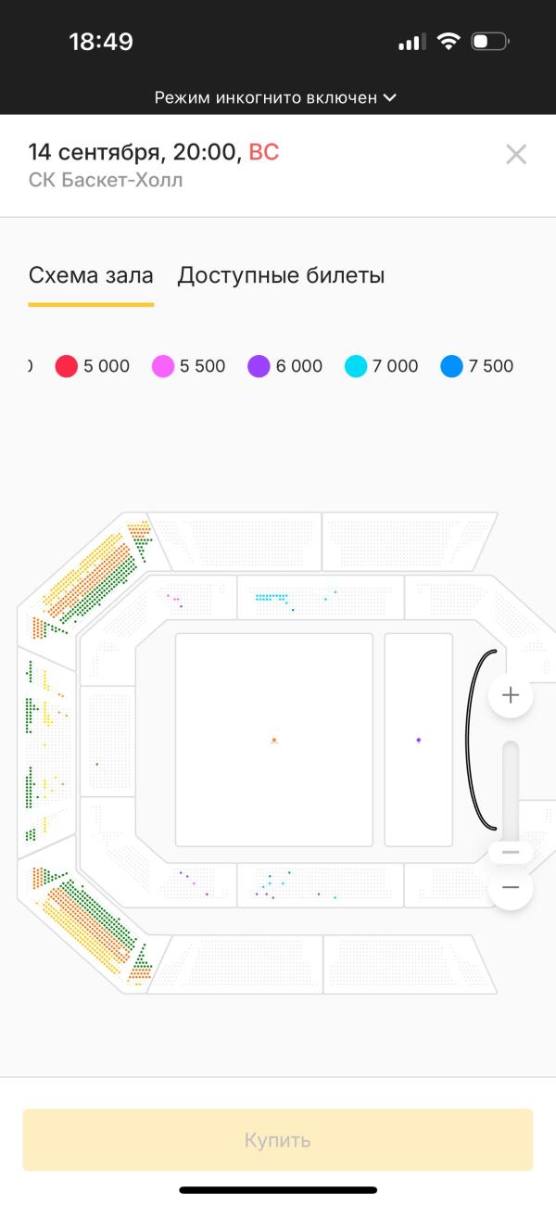Viewport: 556px width, 1205px height.
Task: Filter by the purple 6 000 price
Action: click(285, 366)
